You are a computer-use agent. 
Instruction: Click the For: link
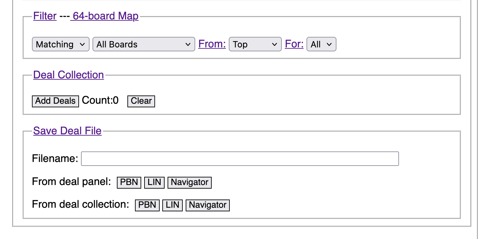[x=294, y=44]
